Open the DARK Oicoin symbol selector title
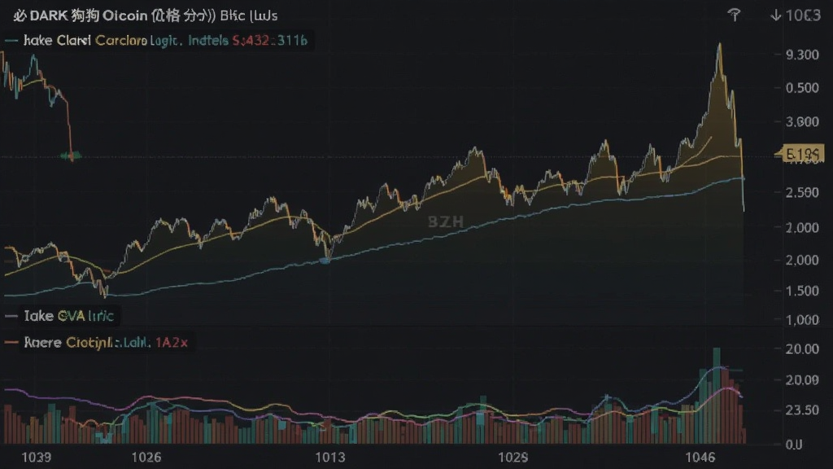Image resolution: width=833 pixels, height=469 pixels. point(114,15)
